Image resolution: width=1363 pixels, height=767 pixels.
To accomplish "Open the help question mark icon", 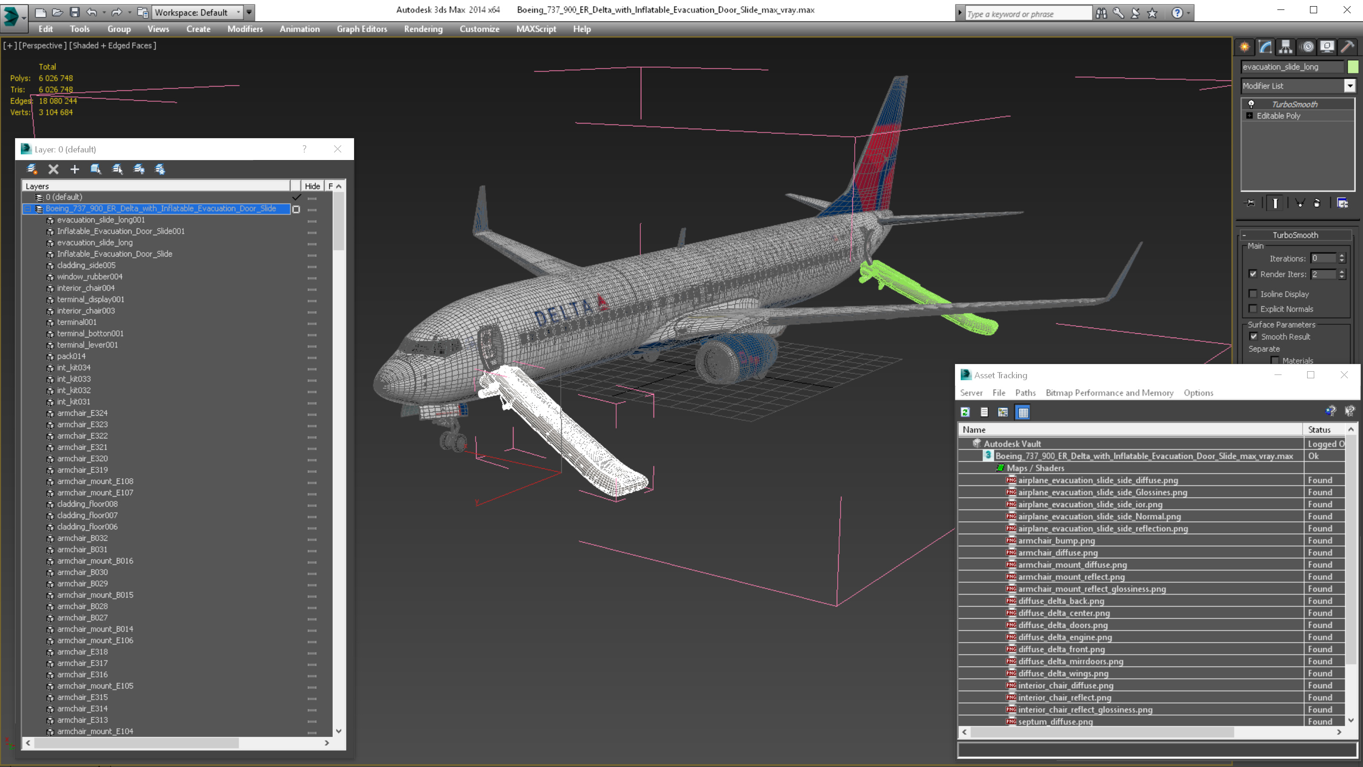I will [1177, 13].
